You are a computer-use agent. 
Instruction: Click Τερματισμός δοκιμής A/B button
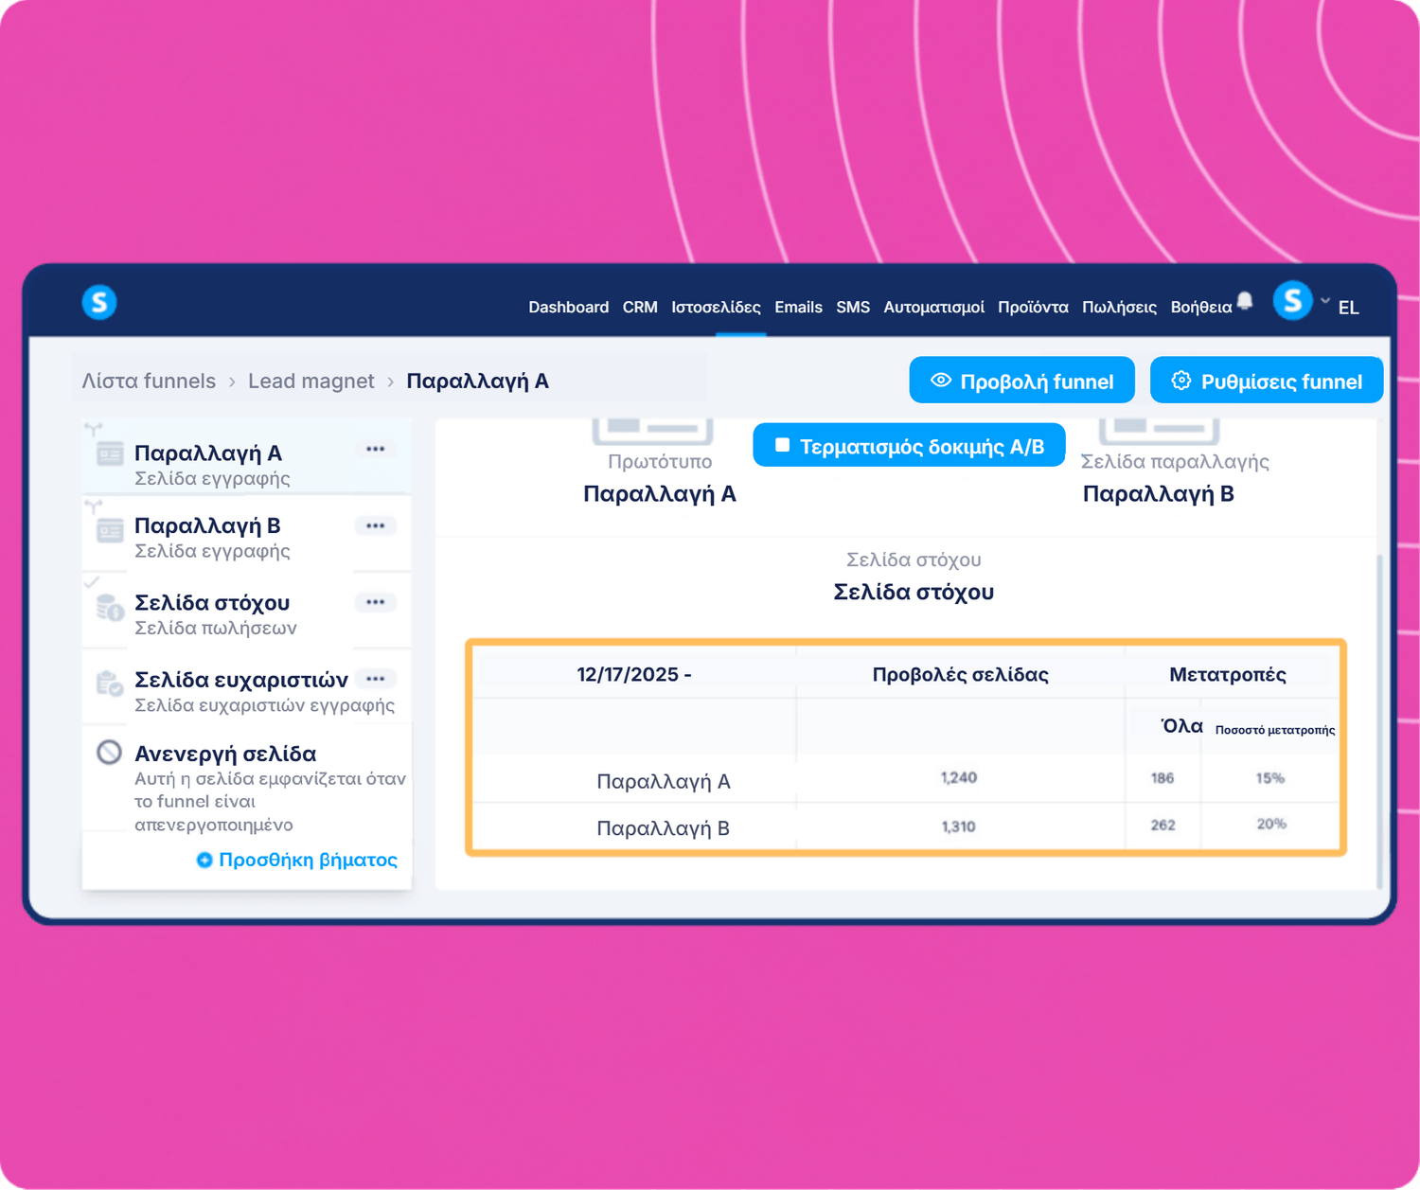click(909, 446)
